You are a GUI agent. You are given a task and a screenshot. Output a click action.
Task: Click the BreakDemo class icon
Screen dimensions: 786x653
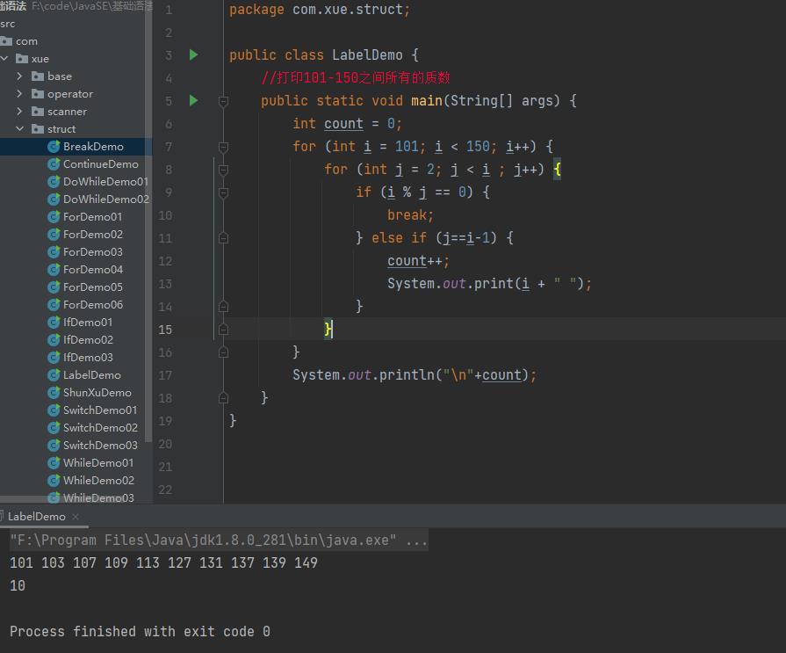(54, 147)
